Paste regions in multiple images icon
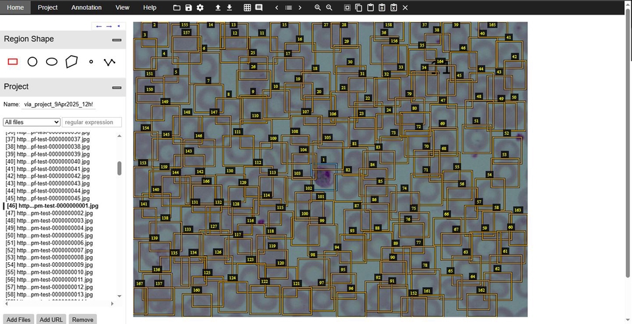 [382, 8]
